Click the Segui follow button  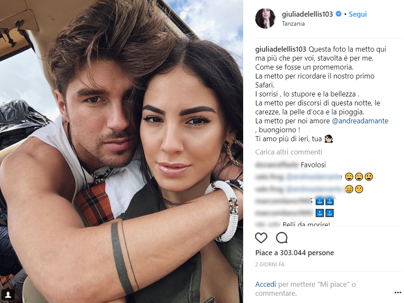(x=357, y=14)
